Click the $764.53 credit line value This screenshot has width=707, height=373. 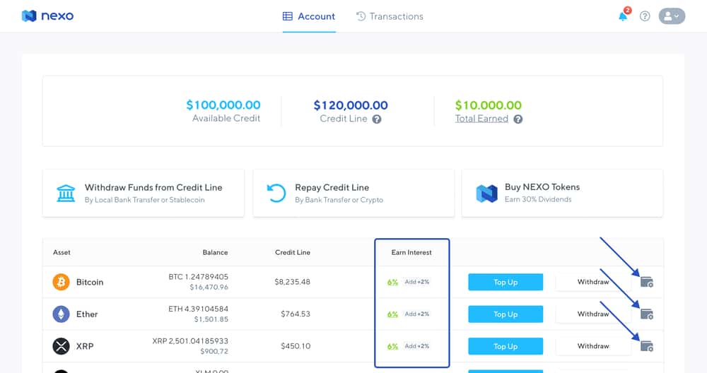(x=296, y=314)
